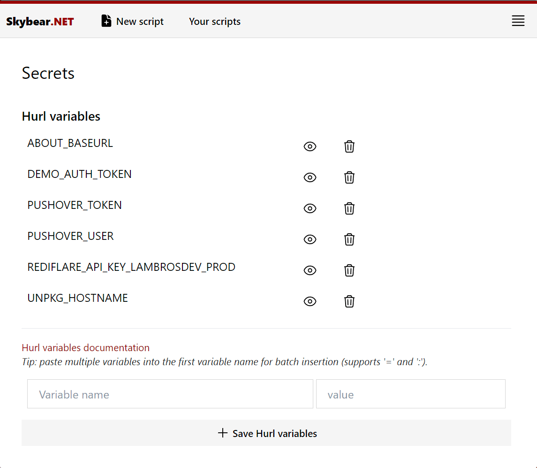Remove the PUSHOVER_TOKEN variable via trash icon

coord(349,208)
